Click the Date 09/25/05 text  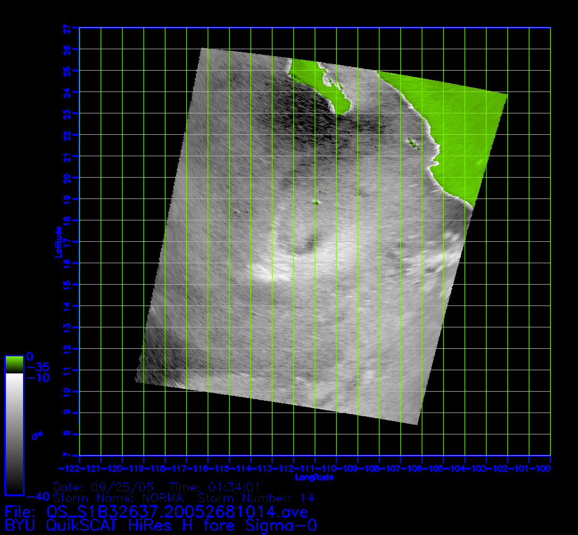(104, 487)
